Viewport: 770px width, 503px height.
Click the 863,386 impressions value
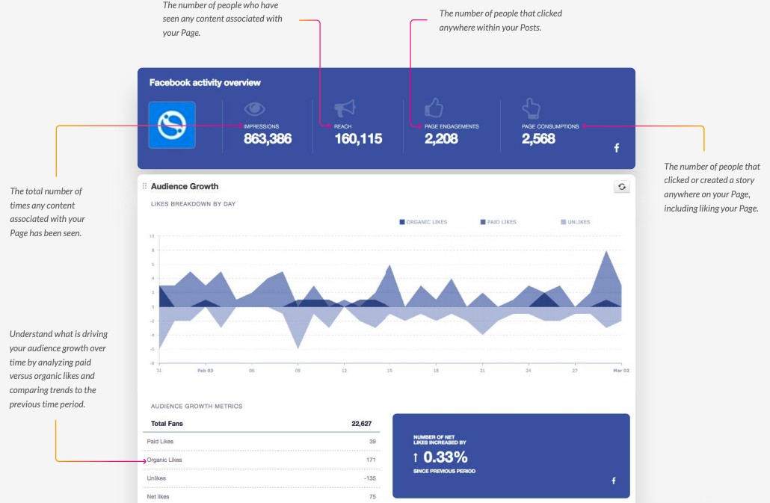(x=268, y=138)
